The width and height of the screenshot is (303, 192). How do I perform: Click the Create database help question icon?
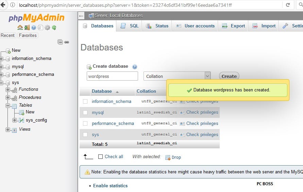pyautogui.click(x=135, y=67)
